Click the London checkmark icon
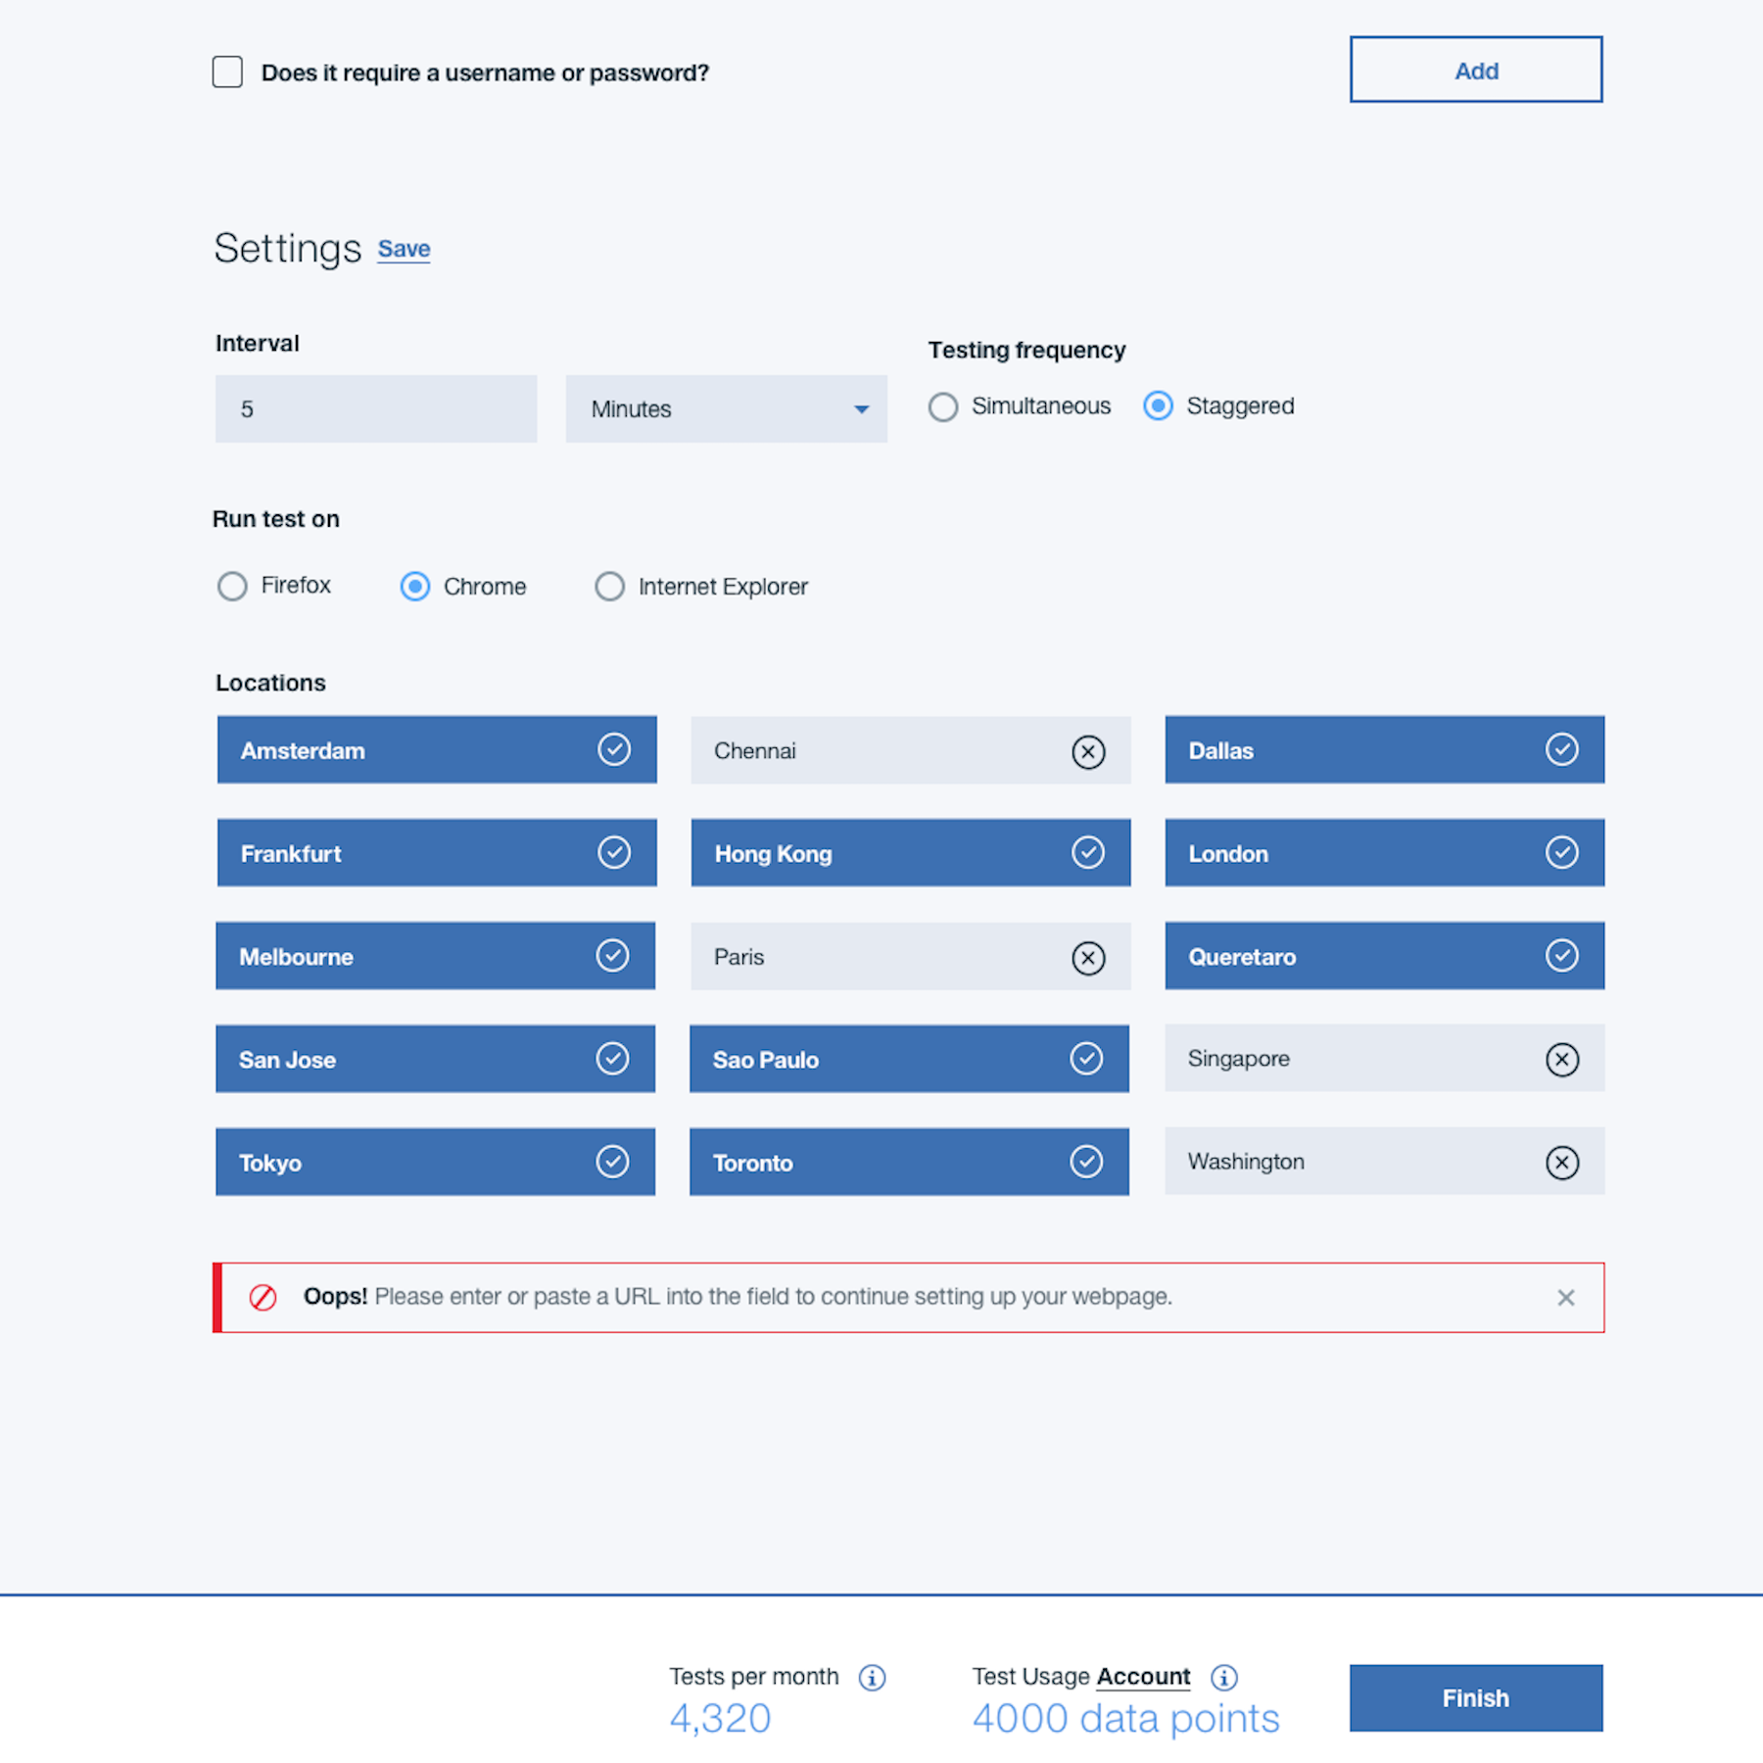The width and height of the screenshot is (1763, 1763). pyautogui.click(x=1562, y=852)
